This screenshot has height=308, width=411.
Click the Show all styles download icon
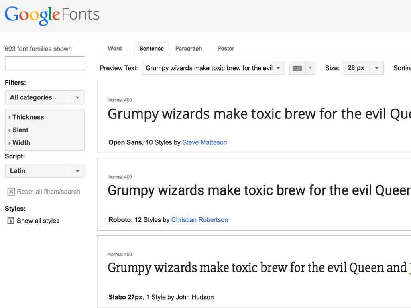coord(11,221)
